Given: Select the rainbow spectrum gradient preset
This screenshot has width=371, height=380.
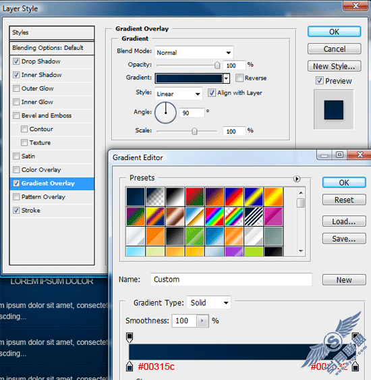Looking at the screenshot, I should pyautogui.click(x=215, y=217).
